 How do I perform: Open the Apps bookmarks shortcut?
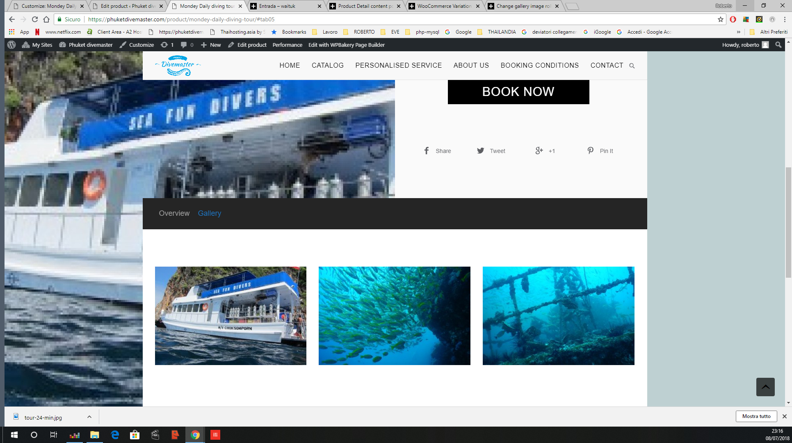19,32
